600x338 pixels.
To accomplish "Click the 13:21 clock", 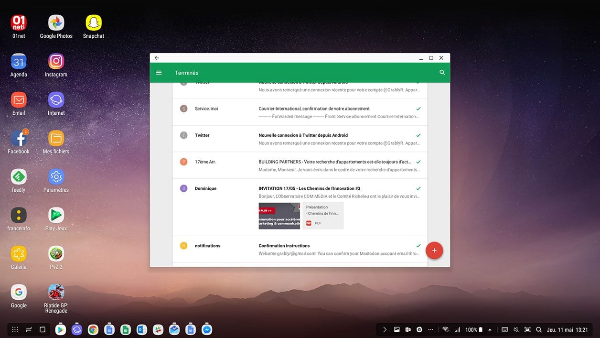I will pos(582,329).
